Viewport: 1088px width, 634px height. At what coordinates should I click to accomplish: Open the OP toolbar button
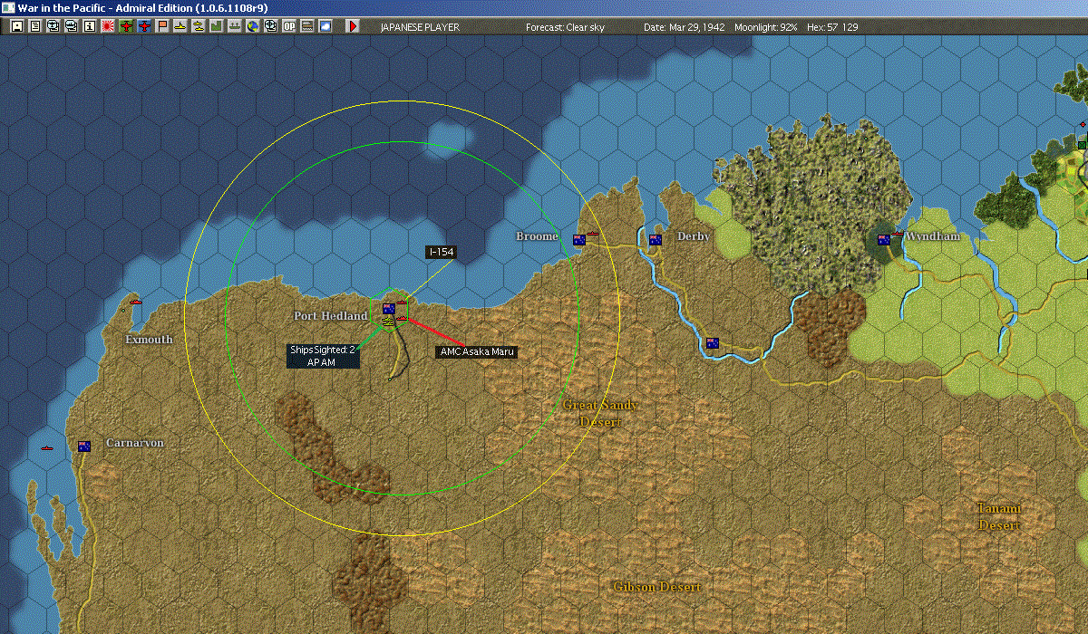(x=288, y=26)
